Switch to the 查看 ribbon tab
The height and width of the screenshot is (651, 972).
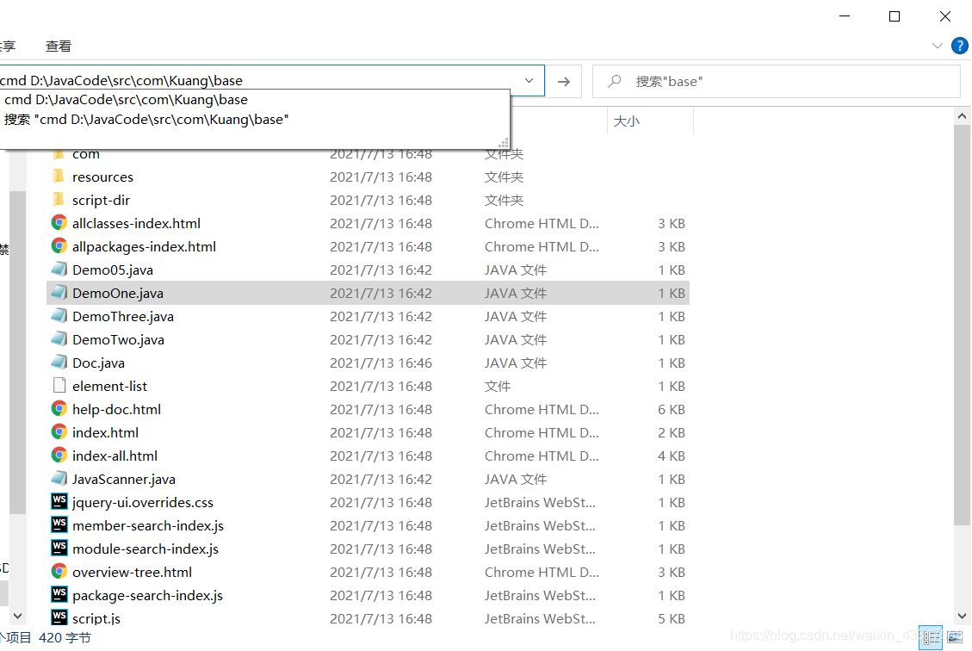tap(59, 46)
